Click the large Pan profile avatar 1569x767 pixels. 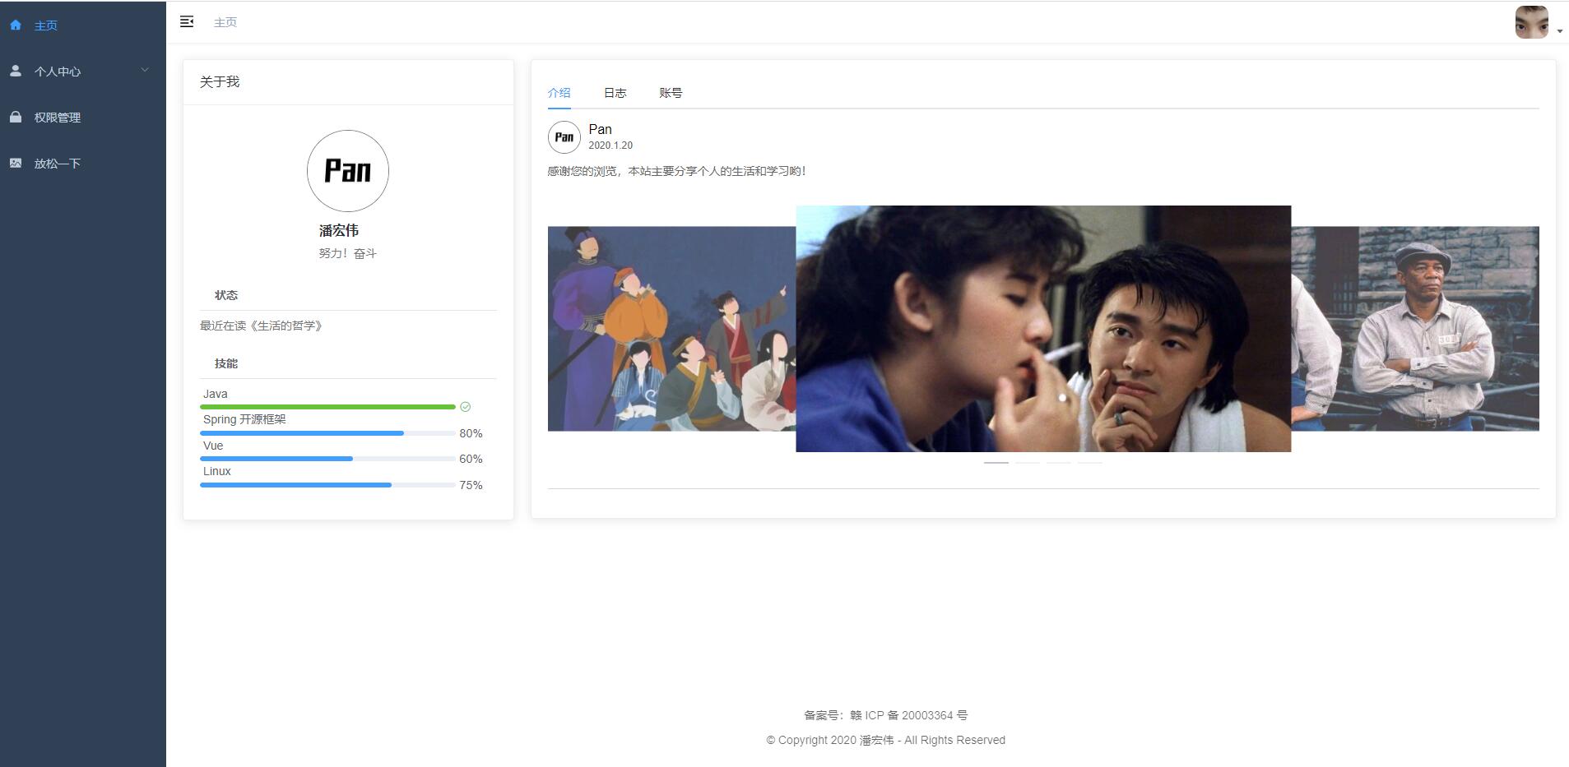pos(348,171)
